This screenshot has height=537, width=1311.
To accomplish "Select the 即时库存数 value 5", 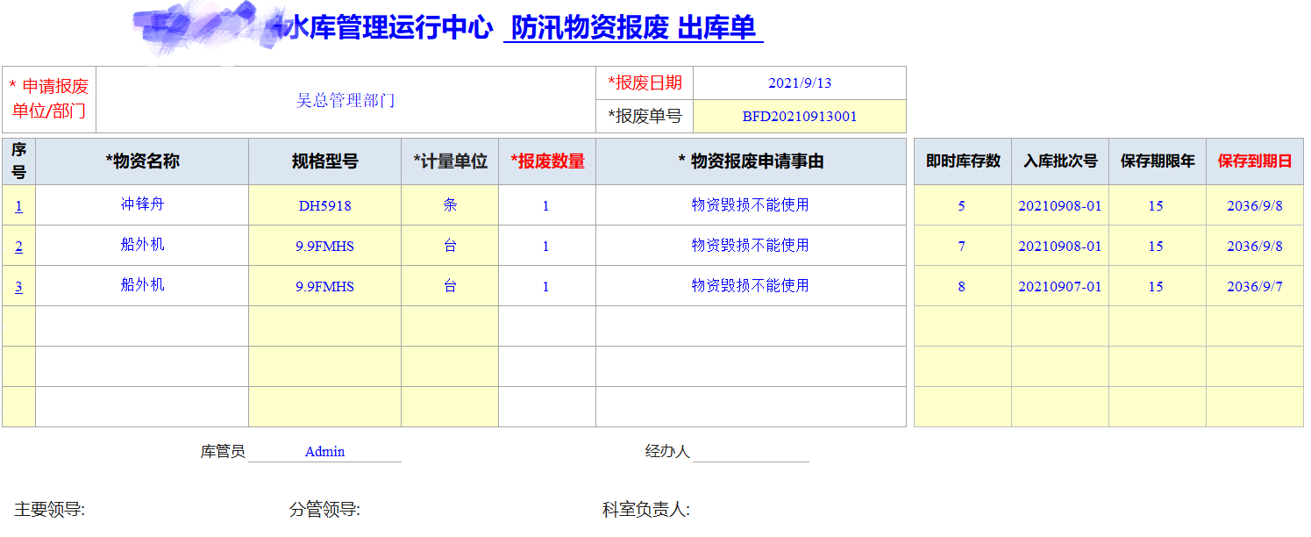I will (x=961, y=205).
